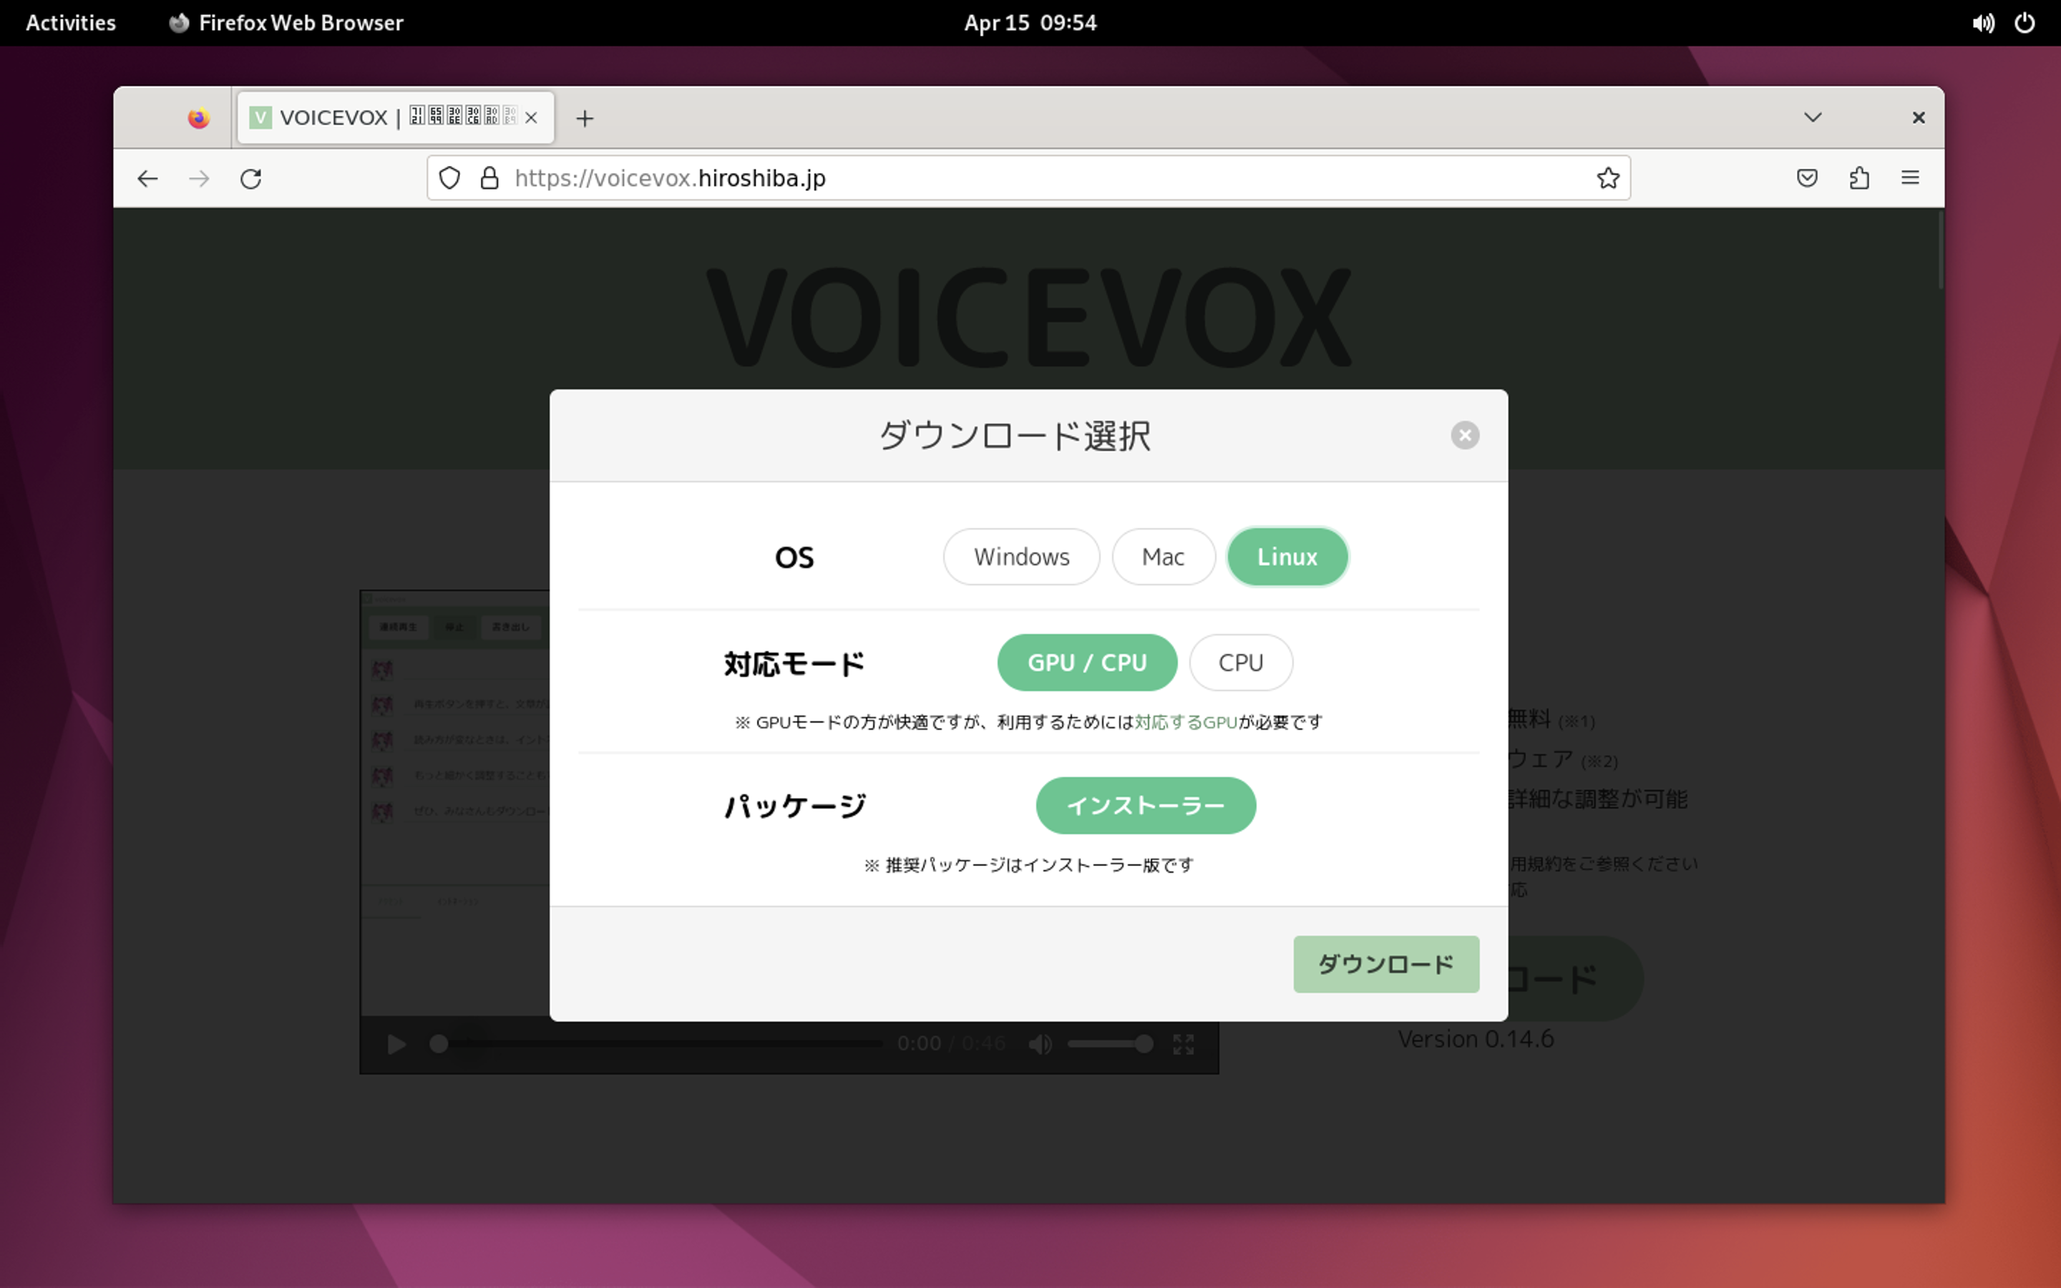
Task: Mute the video with the speaker icon
Action: pos(1040,1043)
